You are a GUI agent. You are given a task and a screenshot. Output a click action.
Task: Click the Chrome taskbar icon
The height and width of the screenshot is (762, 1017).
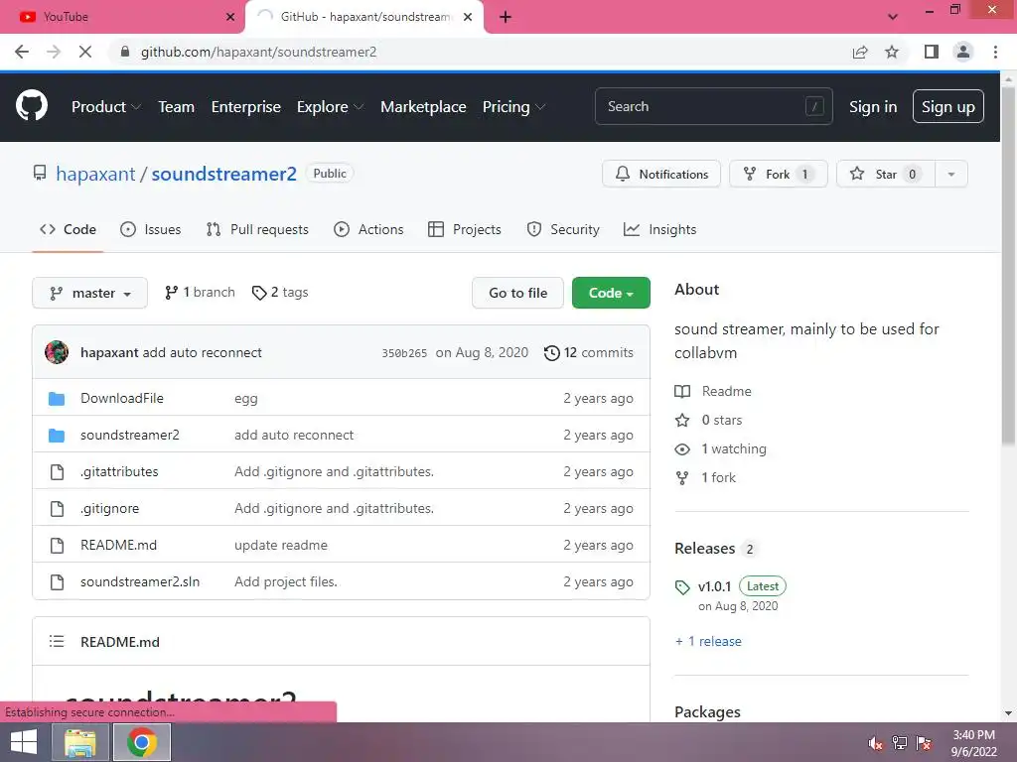coord(142,742)
